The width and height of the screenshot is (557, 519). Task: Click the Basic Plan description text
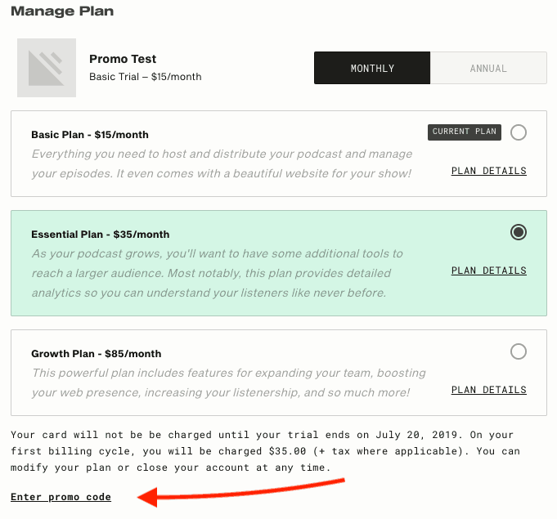[x=222, y=163]
